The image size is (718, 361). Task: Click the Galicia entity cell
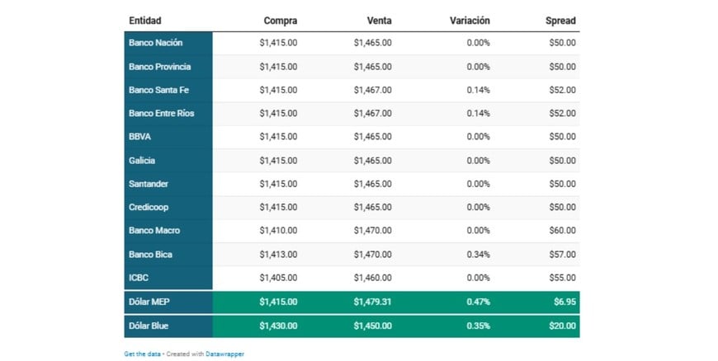point(142,161)
